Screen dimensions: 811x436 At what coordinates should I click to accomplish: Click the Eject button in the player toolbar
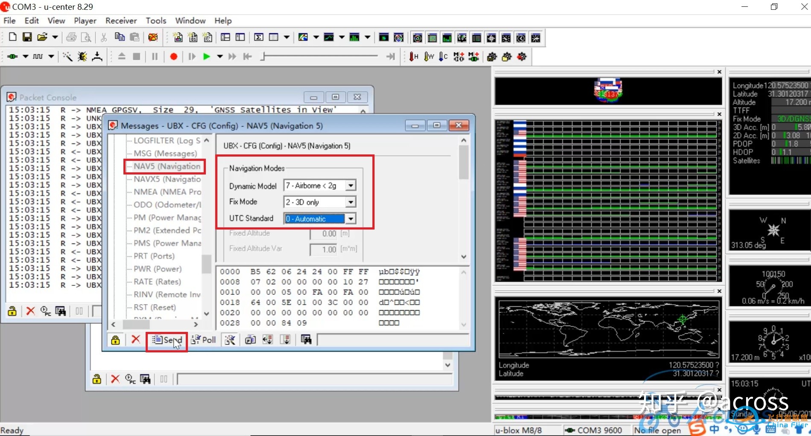(122, 56)
